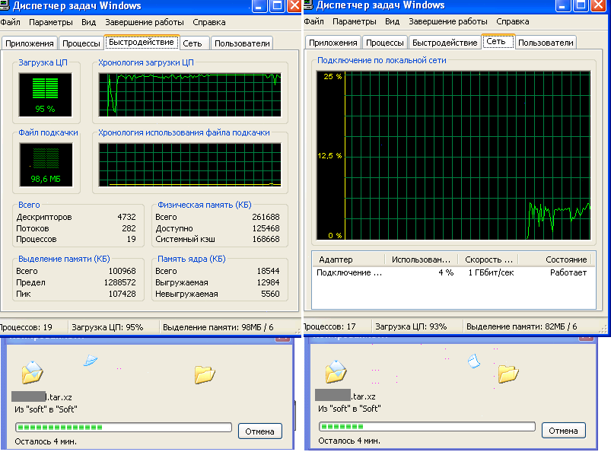Click the 98,6 МБ page file gauge
Viewport: 611px width, 452px height.
pyautogui.click(x=46, y=165)
